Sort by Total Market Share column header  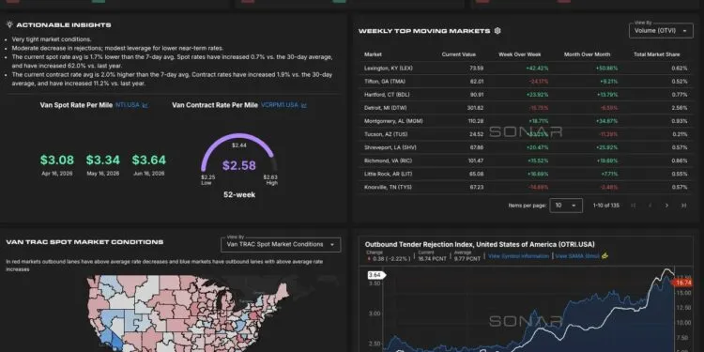click(x=656, y=54)
